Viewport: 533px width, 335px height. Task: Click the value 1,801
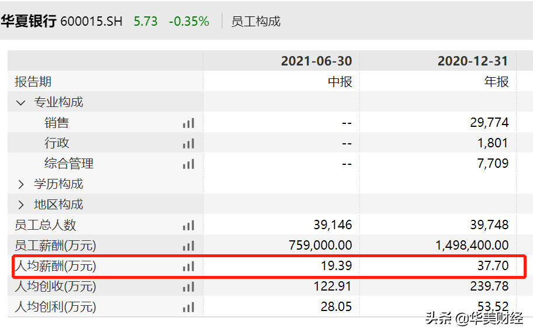tap(493, 143)
